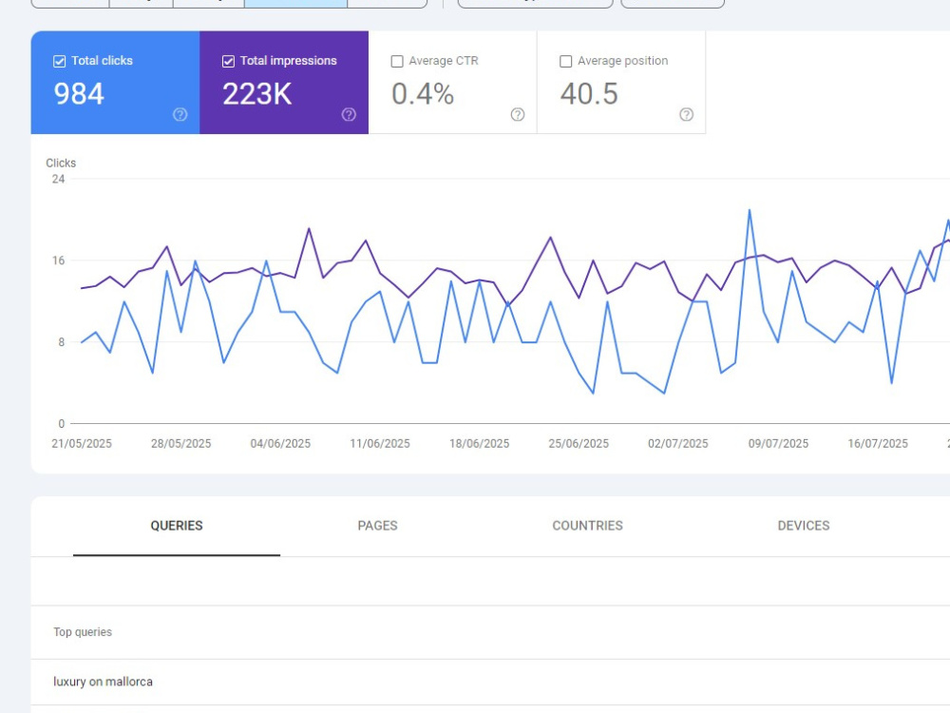Click the 40.5 average position value
The width and height of the screenshot is (950, 713).
(x=589, y=94)
